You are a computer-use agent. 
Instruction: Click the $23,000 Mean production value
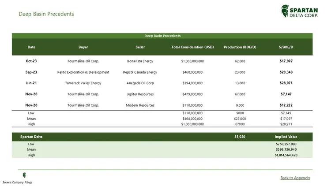[x=240, y=119]
